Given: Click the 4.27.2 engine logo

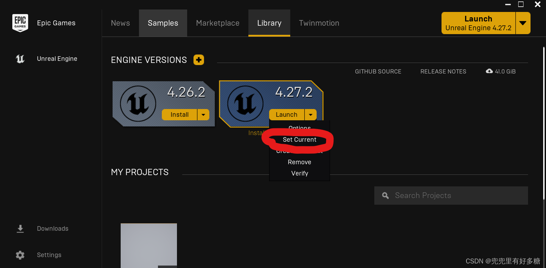Looking at the screenshot, I should tap(246, 104).
